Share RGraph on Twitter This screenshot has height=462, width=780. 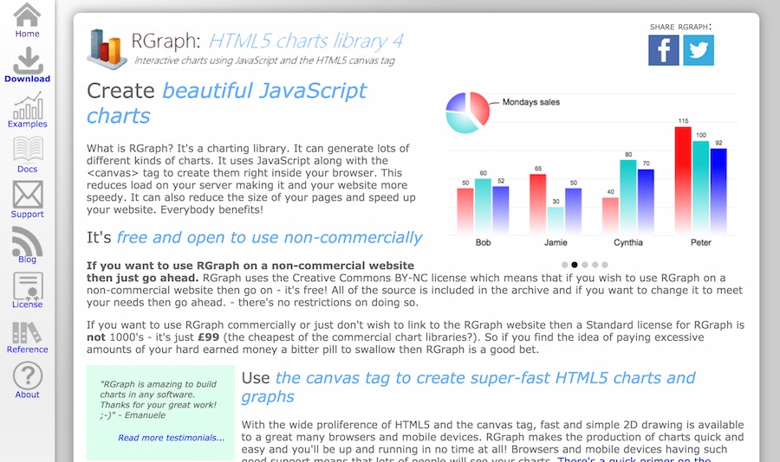click(x=699, y=51)
